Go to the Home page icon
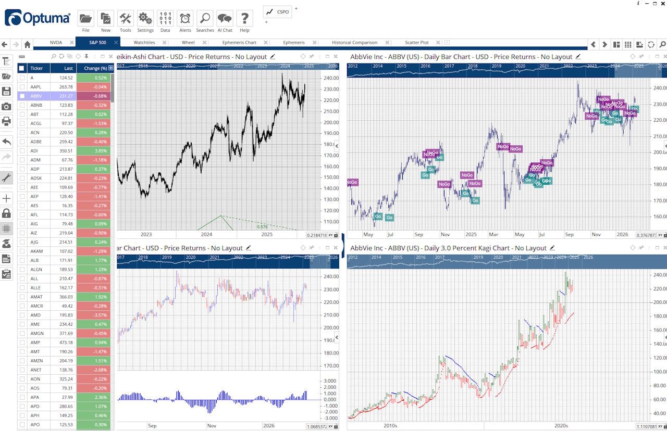This screenshot has height=431, width=667. pos(28,45)
